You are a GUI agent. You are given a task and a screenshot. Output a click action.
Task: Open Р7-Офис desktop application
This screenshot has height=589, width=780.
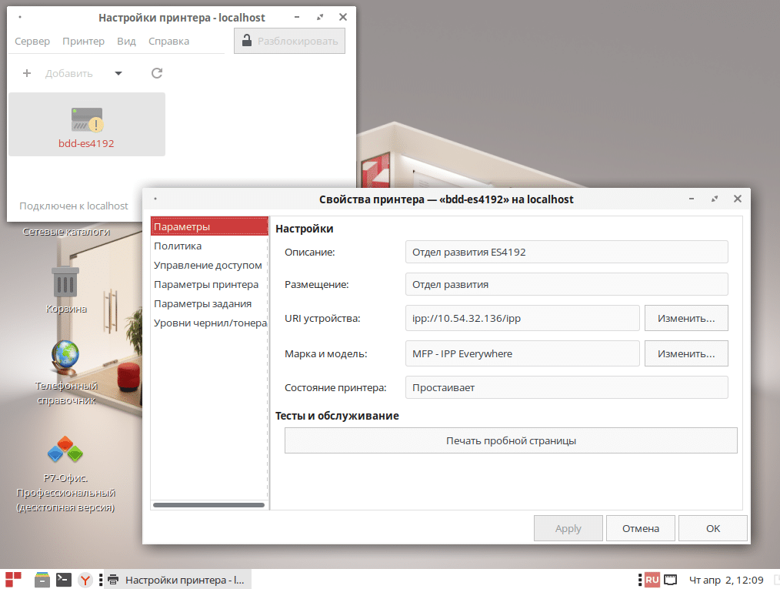pos(64,449)
